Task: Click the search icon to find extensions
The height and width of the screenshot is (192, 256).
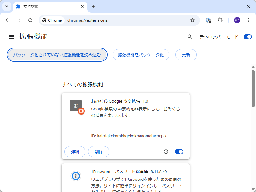Action: click(x=190, y=36)
